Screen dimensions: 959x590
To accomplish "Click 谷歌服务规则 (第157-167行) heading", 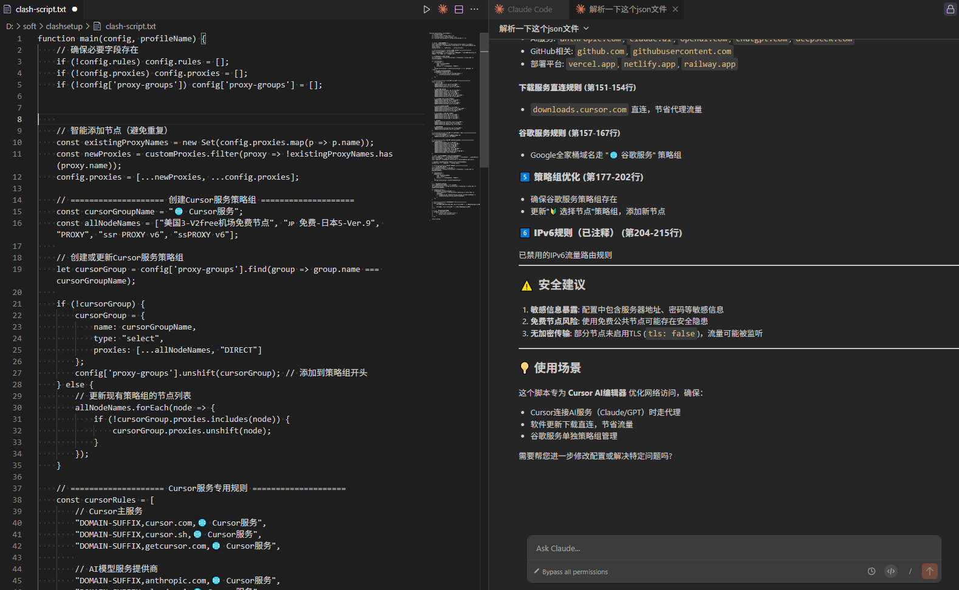I will click(x=569, y=134).
